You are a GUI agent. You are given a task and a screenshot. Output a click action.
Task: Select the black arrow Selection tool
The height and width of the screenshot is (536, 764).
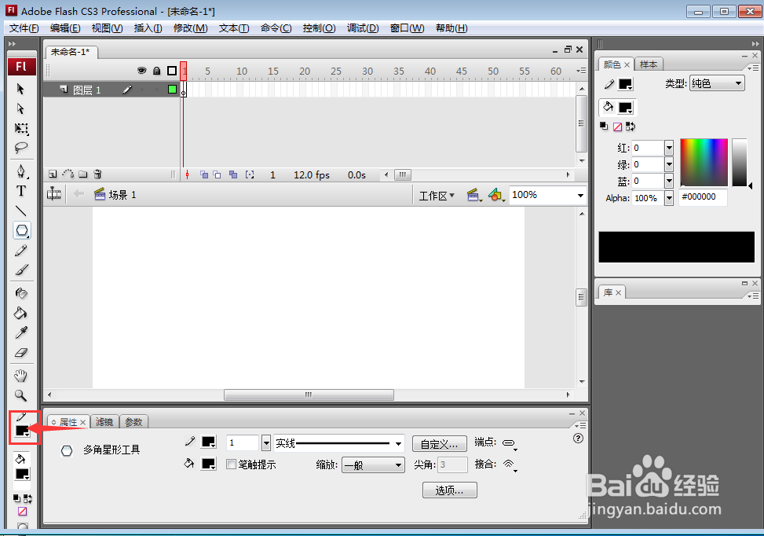(x=20, y=89)
